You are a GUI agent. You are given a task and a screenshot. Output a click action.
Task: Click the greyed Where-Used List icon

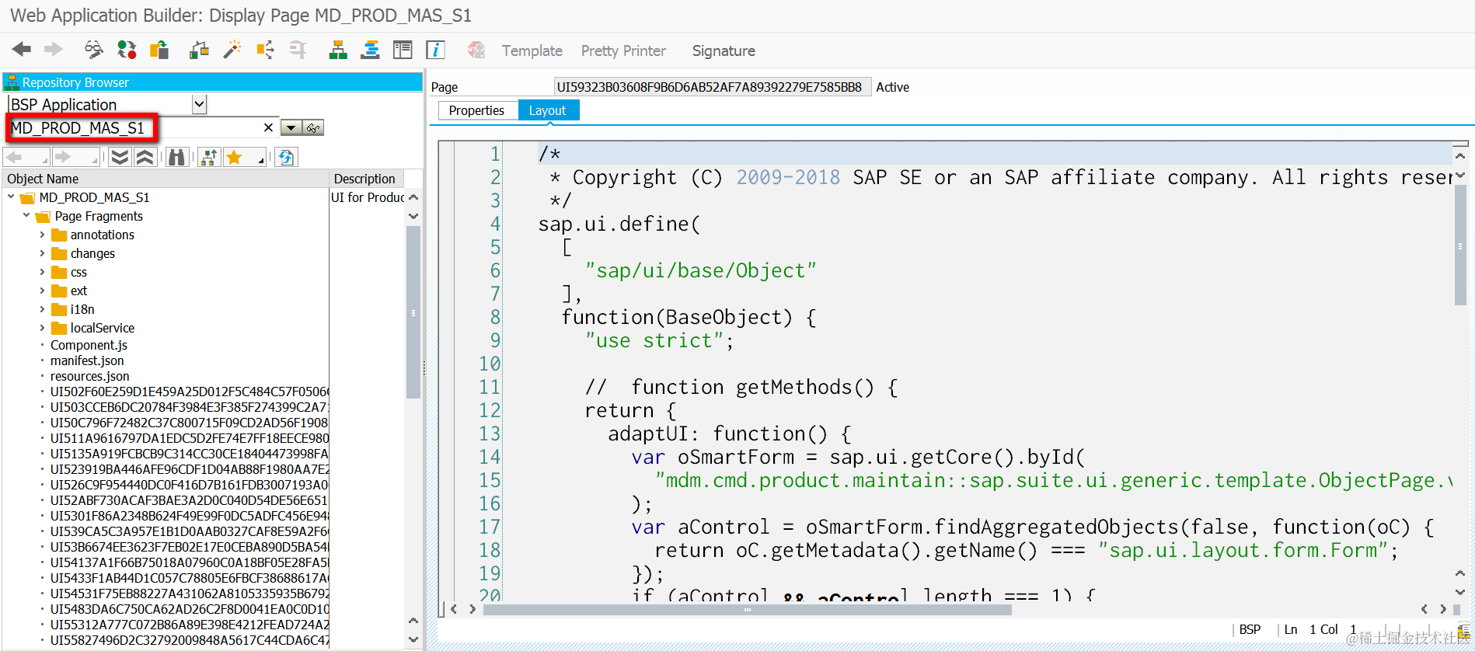click(298, 50)
